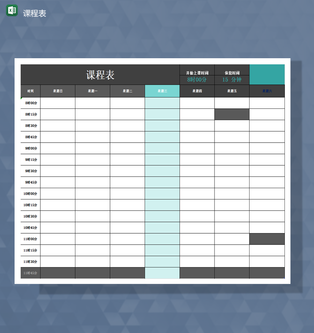Click the 星期日 column header
Viewport: 314px width, 333px height.
pyautogui.click(x=58, y=91)
